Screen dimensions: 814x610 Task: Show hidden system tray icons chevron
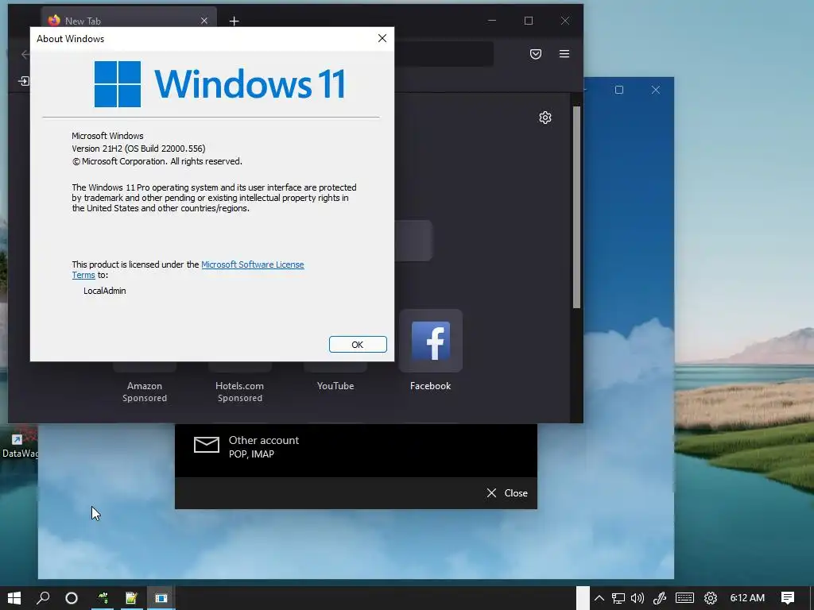tap(599, 598)
